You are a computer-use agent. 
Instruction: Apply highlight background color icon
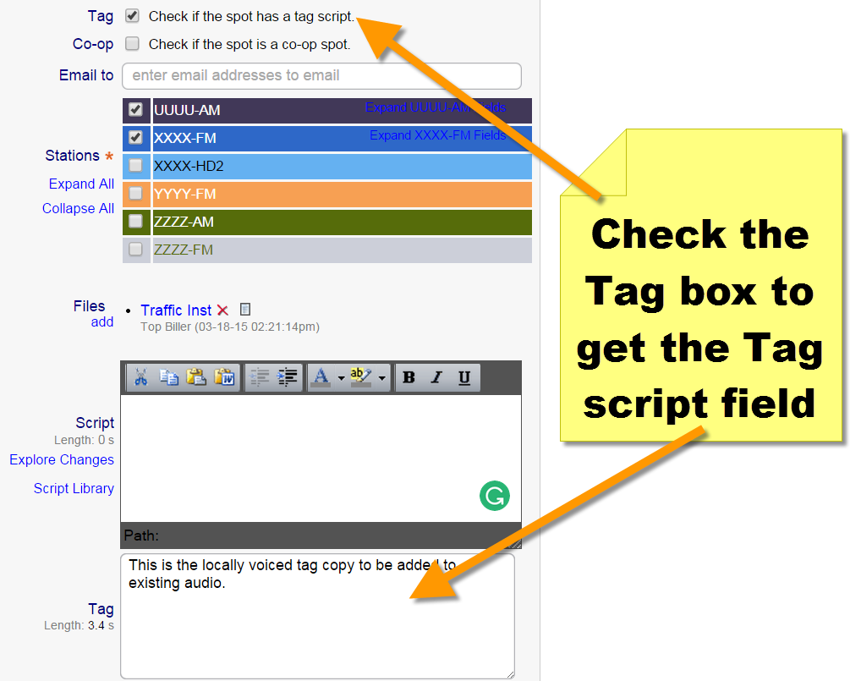tap(361, 377)
